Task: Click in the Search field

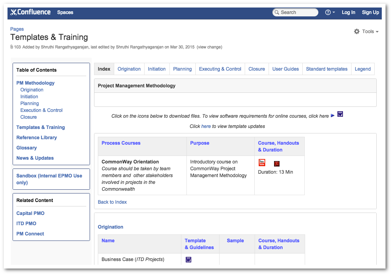Action: click(x=295, y=12)
